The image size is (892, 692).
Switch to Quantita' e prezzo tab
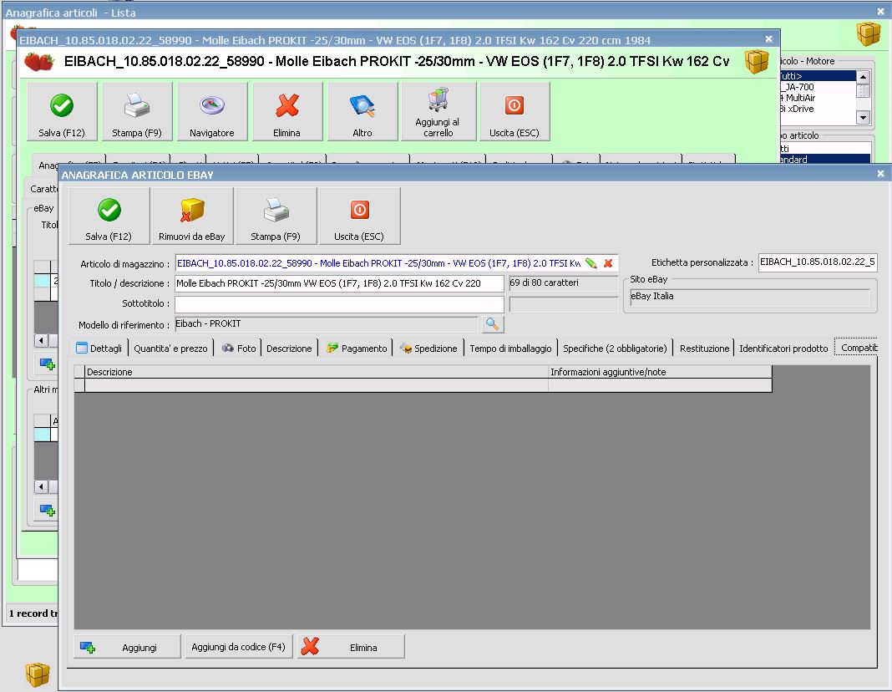(170, 349)
